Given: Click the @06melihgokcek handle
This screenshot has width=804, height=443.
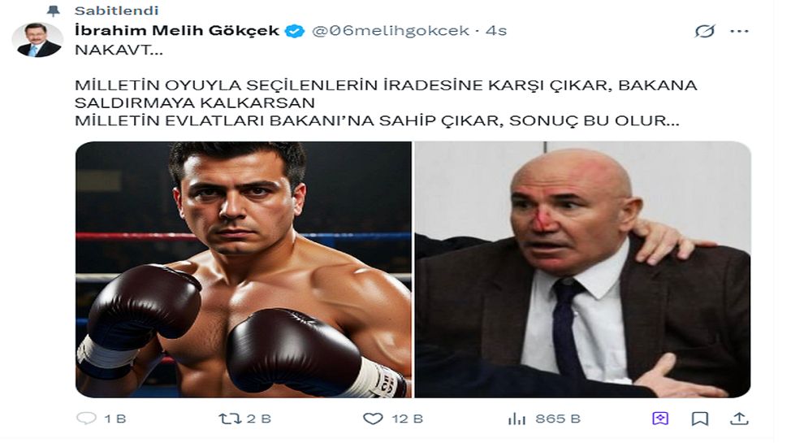Looking at the screenshot, I should click(390, 31).
